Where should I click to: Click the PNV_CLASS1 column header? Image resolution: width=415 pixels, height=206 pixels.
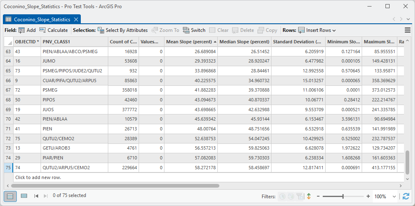(74, 42)
